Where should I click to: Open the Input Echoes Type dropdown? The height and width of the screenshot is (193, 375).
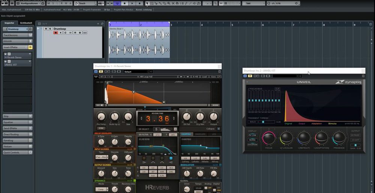[x=102, y=157]
